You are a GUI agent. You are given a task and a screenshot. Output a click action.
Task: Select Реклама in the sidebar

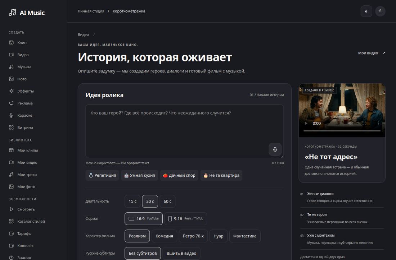tap(21, 103)
